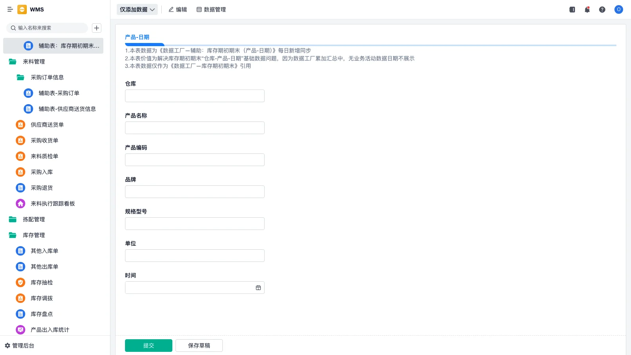Viewport: 631px width, 355px height.
Task: Open the 库存抽检 label
Action: click(x=42, y=282)
